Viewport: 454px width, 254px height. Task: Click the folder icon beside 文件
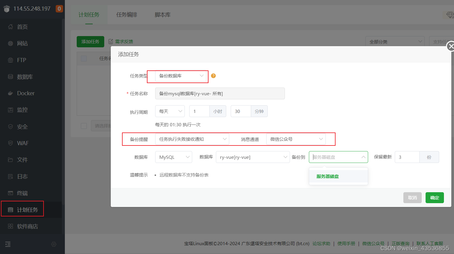click(x=10, y=160)
